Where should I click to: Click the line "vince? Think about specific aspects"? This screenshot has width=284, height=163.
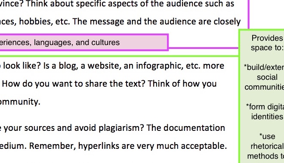tap(69, 4)
